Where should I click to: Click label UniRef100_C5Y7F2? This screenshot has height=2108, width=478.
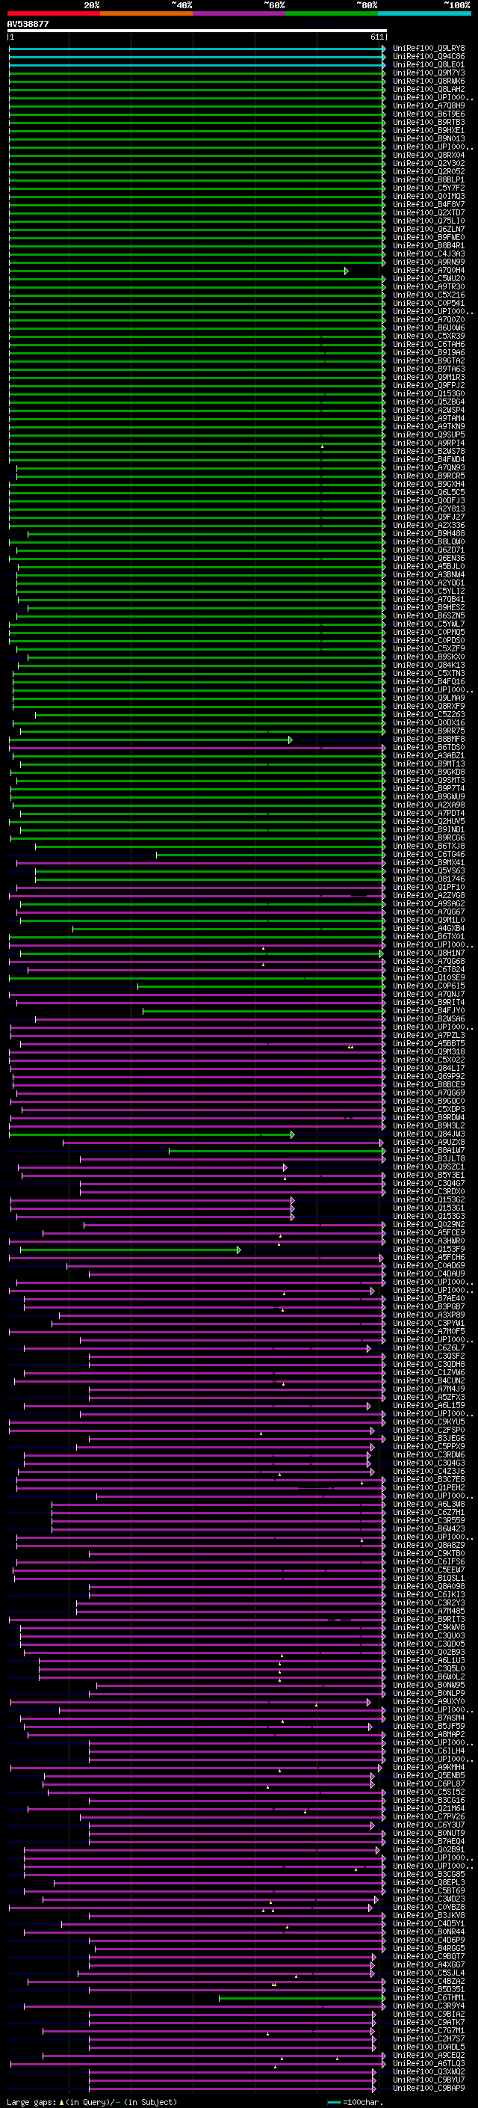click(428, 188)
